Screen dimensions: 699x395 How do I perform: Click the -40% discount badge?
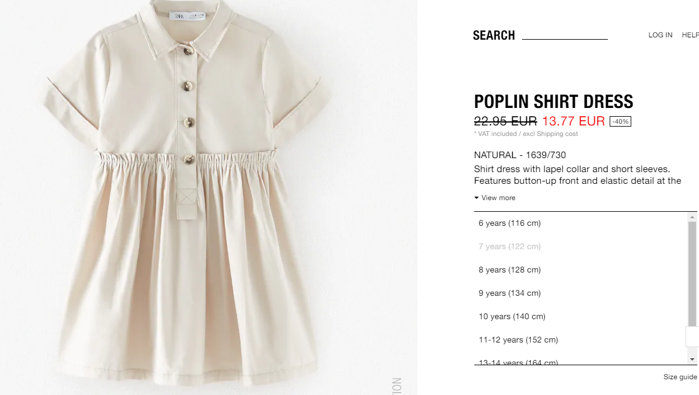click(620, 121)
